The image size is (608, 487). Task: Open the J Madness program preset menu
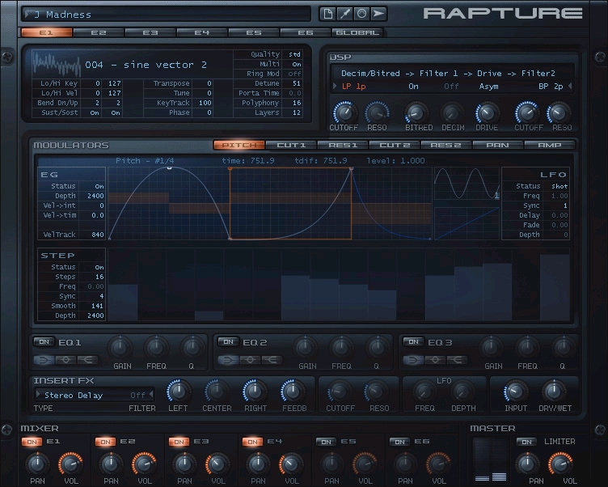pyautogui.click(x=167, y=15)
